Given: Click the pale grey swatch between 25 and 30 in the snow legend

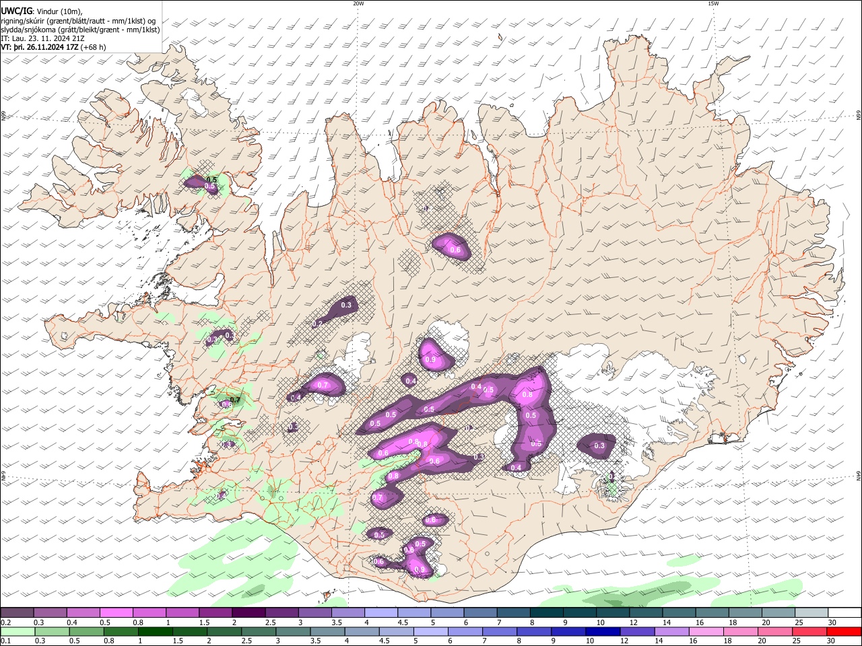Looking at the screenshot, I should tap(810, 613).
